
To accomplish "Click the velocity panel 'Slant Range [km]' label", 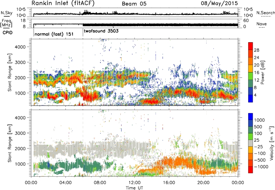I will (x=10, y=143).
